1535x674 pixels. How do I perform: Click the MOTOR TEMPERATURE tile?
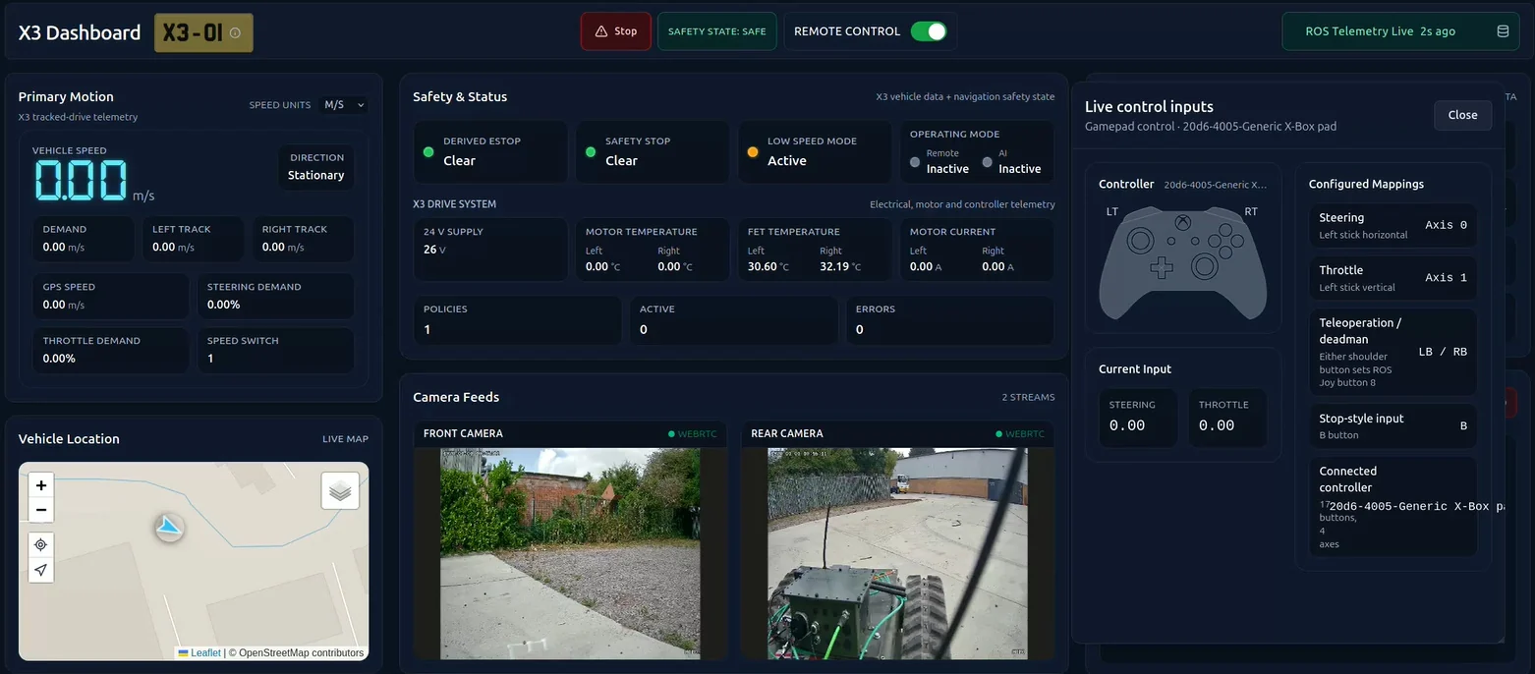pyautogui.click(x=653, y=250)
